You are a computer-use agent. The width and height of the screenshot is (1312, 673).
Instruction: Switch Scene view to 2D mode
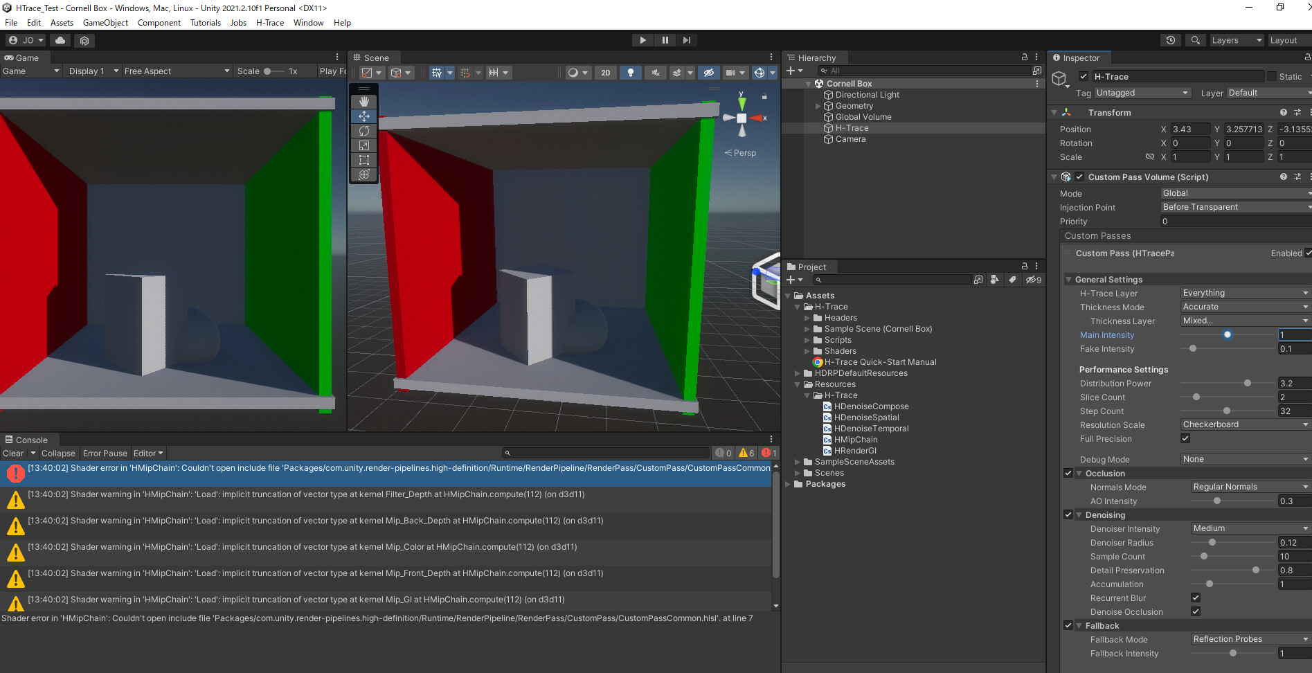[x=605, y=72]
